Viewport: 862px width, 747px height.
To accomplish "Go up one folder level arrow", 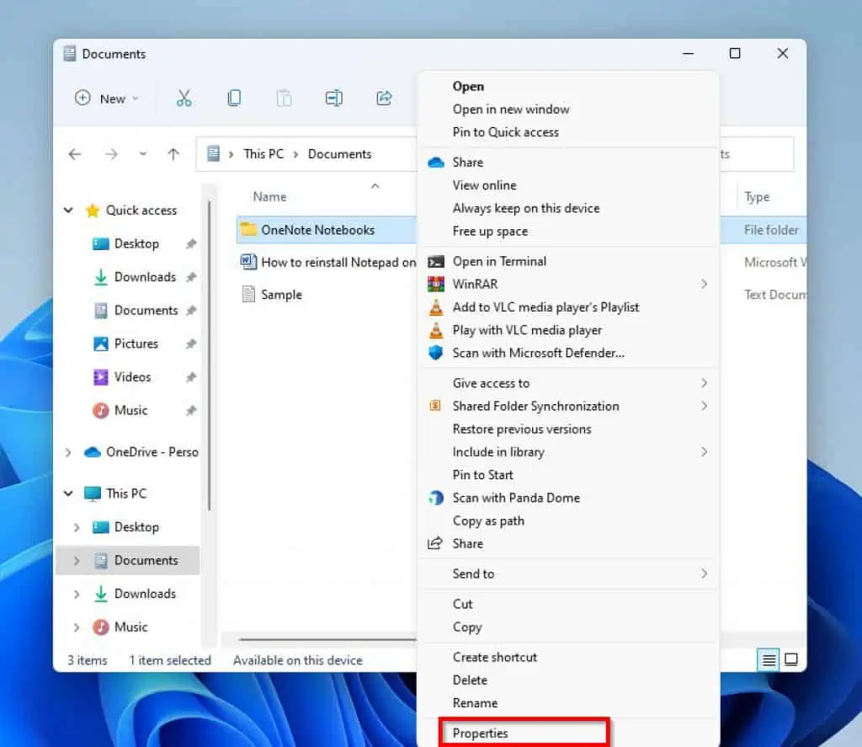I will click(173, 154).
